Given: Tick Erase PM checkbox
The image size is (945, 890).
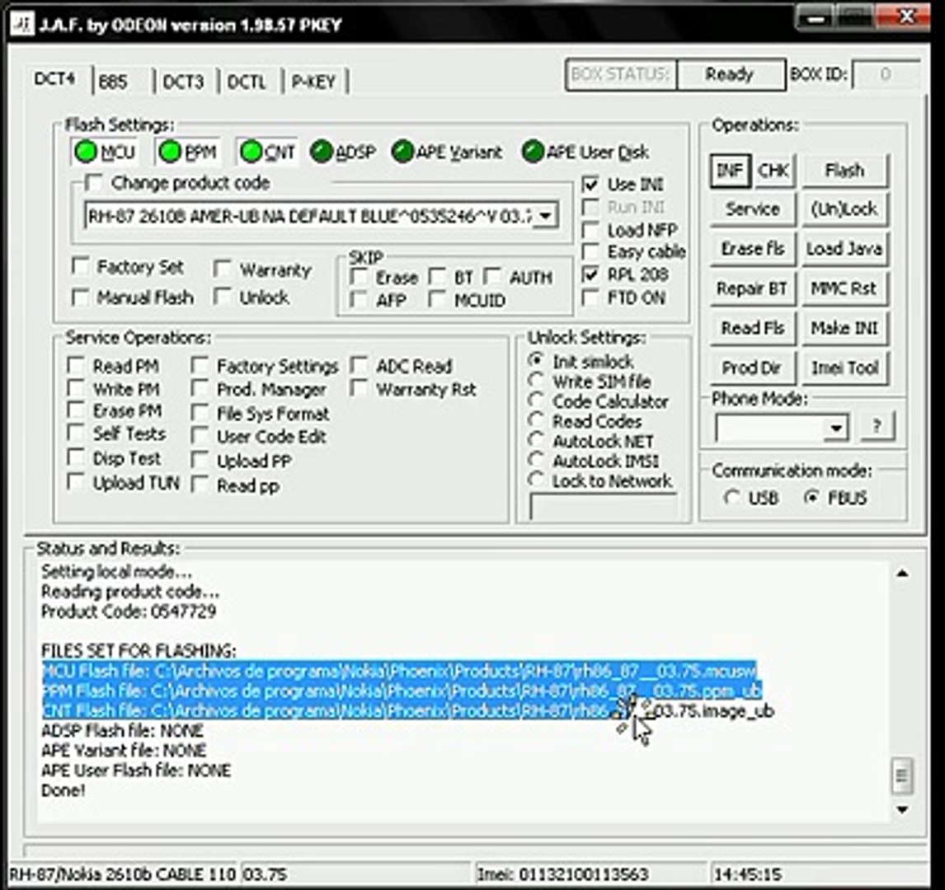Looking at the screenshot, I should point(75,410).
